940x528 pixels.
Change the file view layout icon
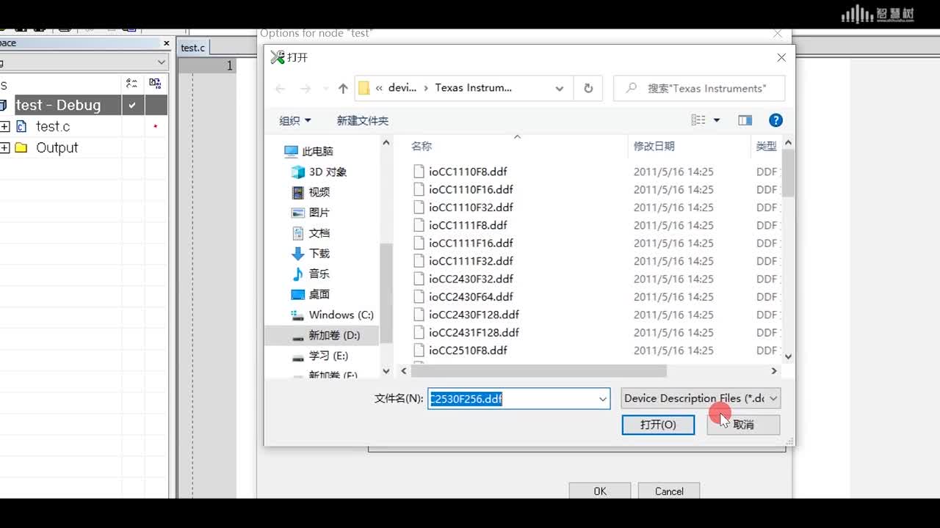coord(698,120)
